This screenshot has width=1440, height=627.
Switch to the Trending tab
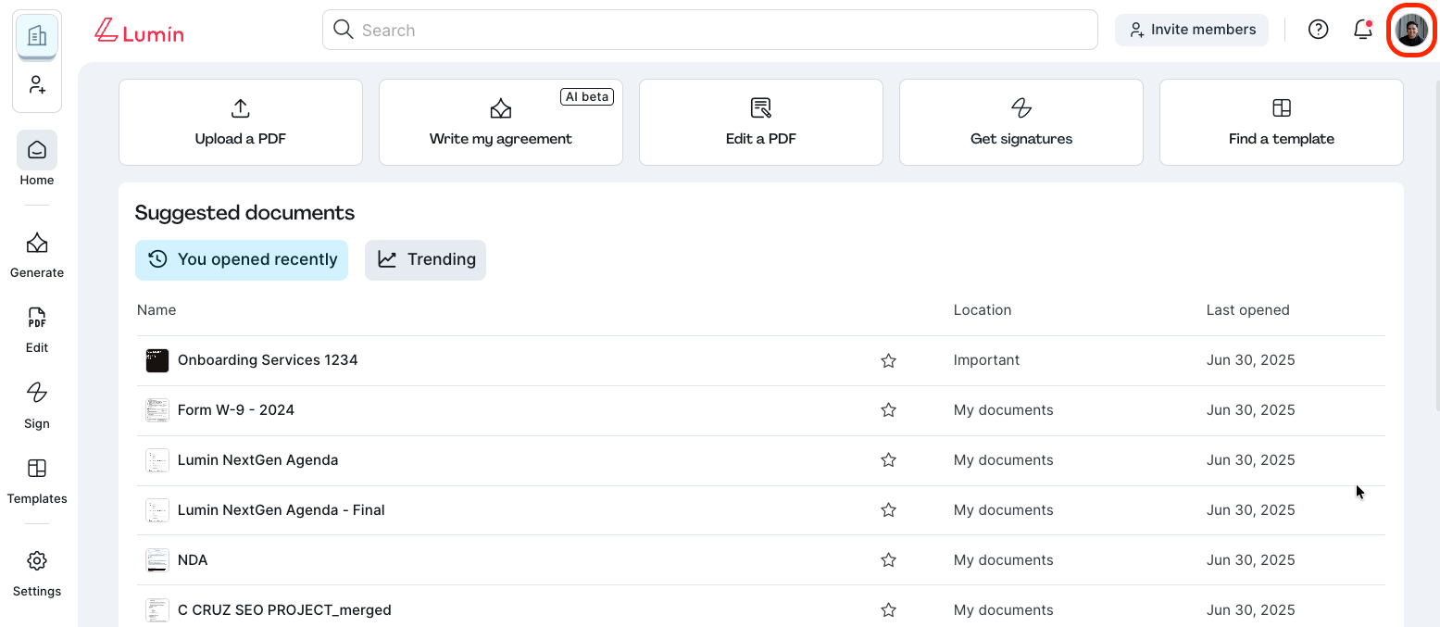pos(425,259)
